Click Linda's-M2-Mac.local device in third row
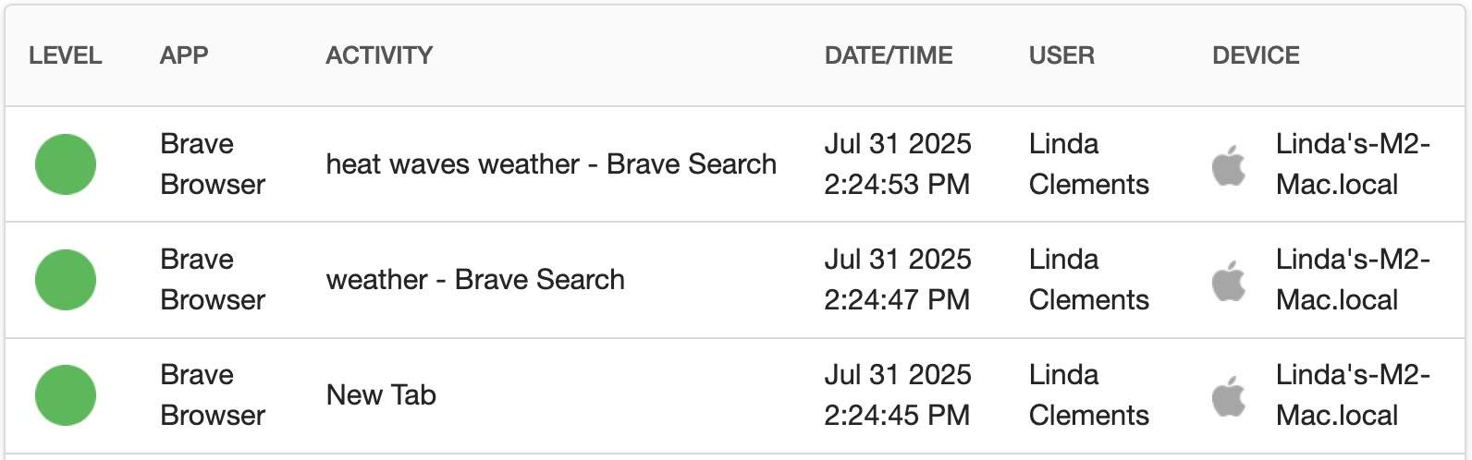Image resolution: width=1472 pixels, height=460 pixels. tap(1353, 395)
